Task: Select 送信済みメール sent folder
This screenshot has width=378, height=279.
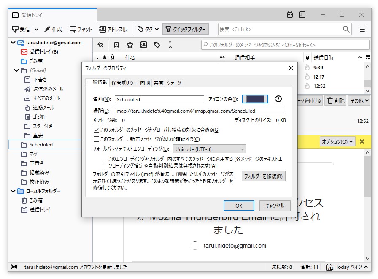Action: tap(48, 89)
